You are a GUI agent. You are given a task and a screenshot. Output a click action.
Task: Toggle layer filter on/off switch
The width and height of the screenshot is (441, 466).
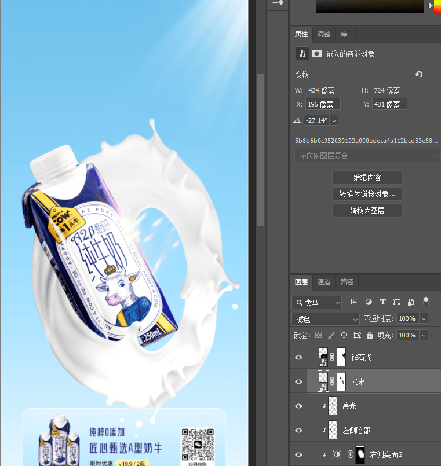[426, 302]
